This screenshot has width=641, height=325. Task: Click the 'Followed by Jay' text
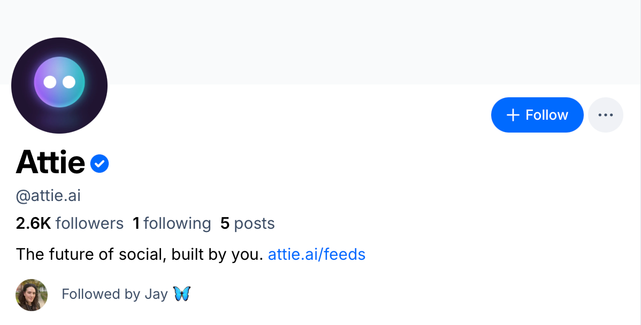(116, 293)
